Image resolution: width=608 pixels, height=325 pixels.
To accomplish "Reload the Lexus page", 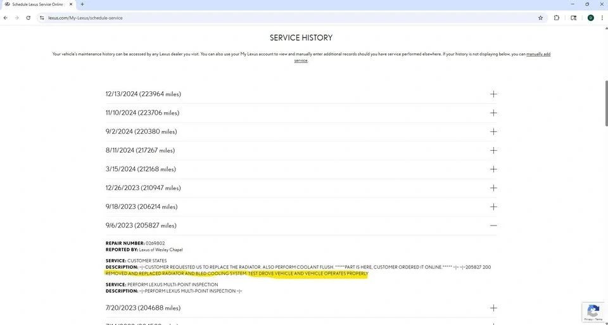I will coord(28,18).
